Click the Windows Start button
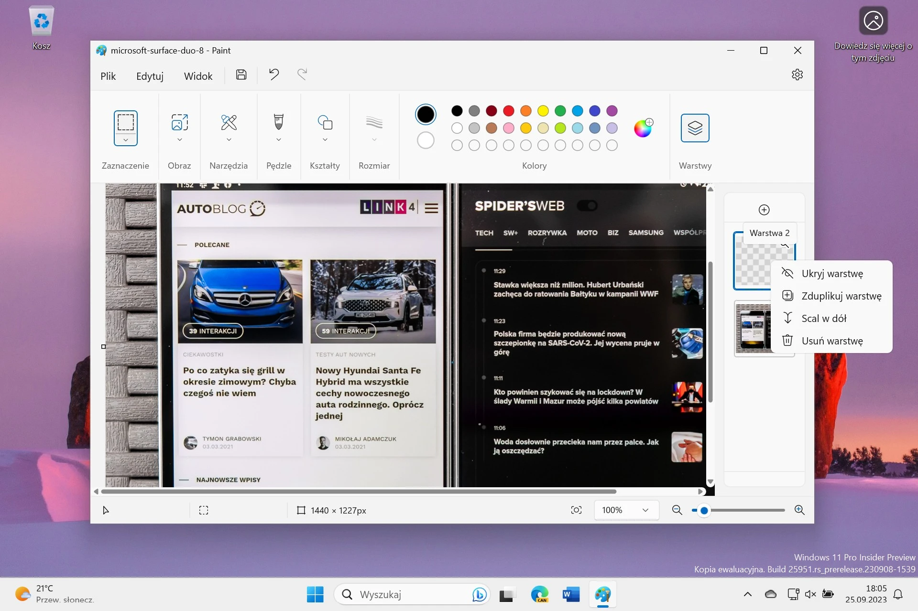 click(315, 594)
